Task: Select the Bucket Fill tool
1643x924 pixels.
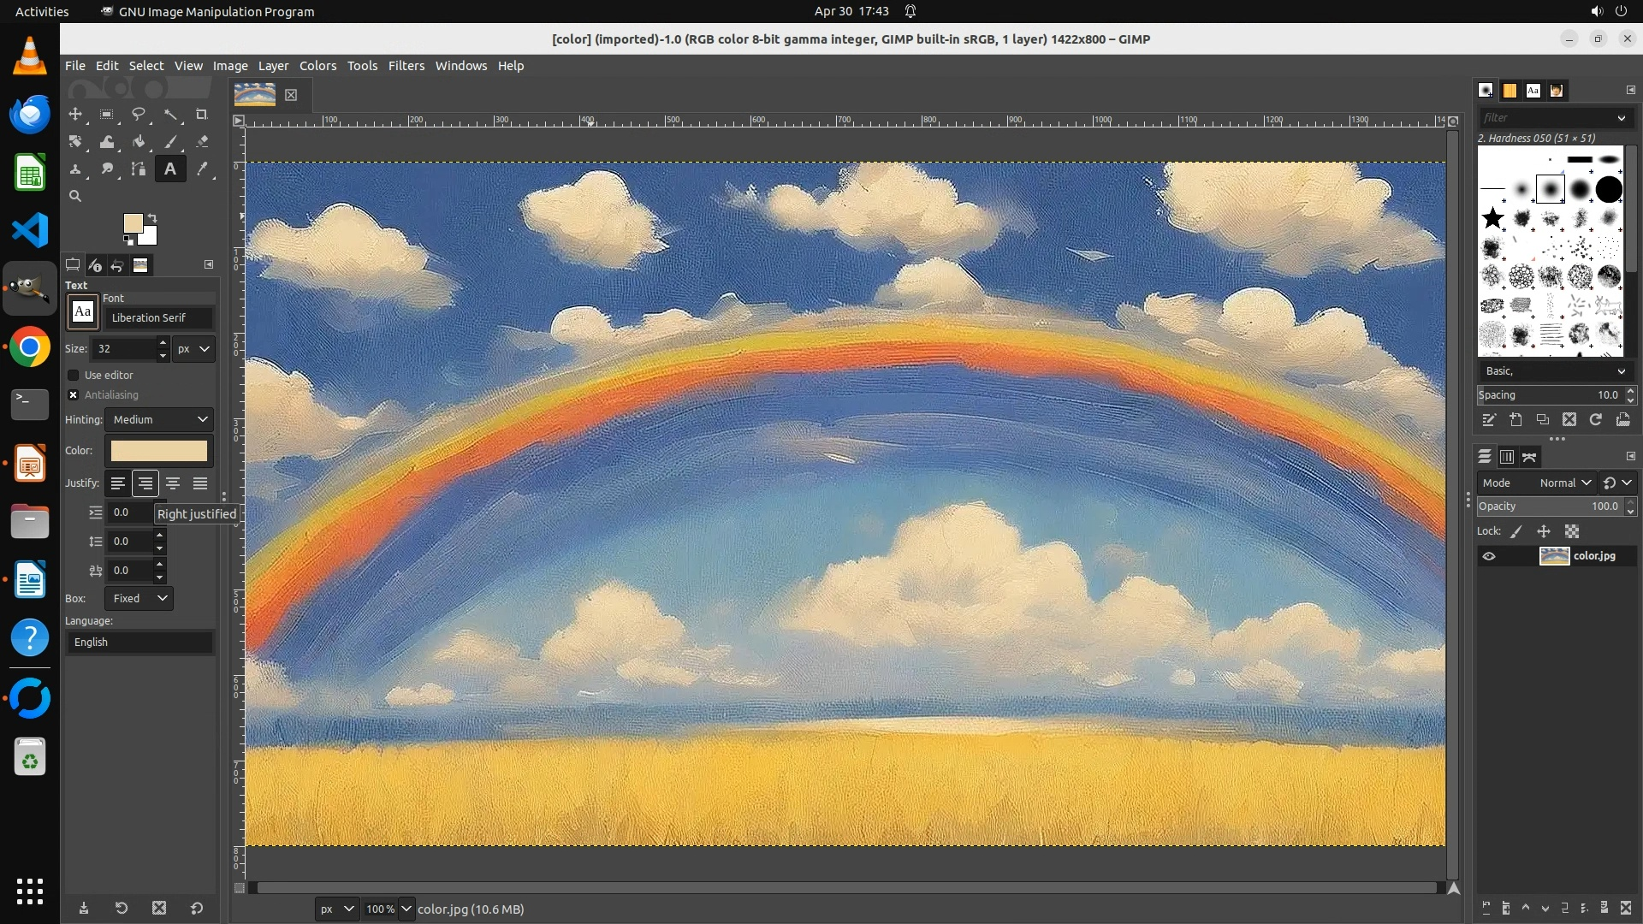Action: (x=139, y=142)
